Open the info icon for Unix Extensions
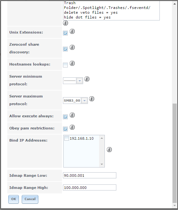This screenshot has height=210, width=178. tap(72, 31)
